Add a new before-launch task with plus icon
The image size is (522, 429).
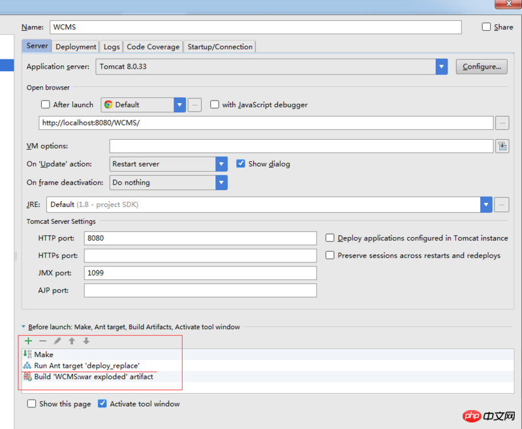(28, 341)
